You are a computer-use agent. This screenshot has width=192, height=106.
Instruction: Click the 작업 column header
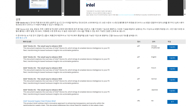click(169, 42)
